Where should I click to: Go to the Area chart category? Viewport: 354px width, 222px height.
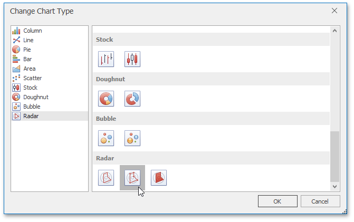click(29, 69)
